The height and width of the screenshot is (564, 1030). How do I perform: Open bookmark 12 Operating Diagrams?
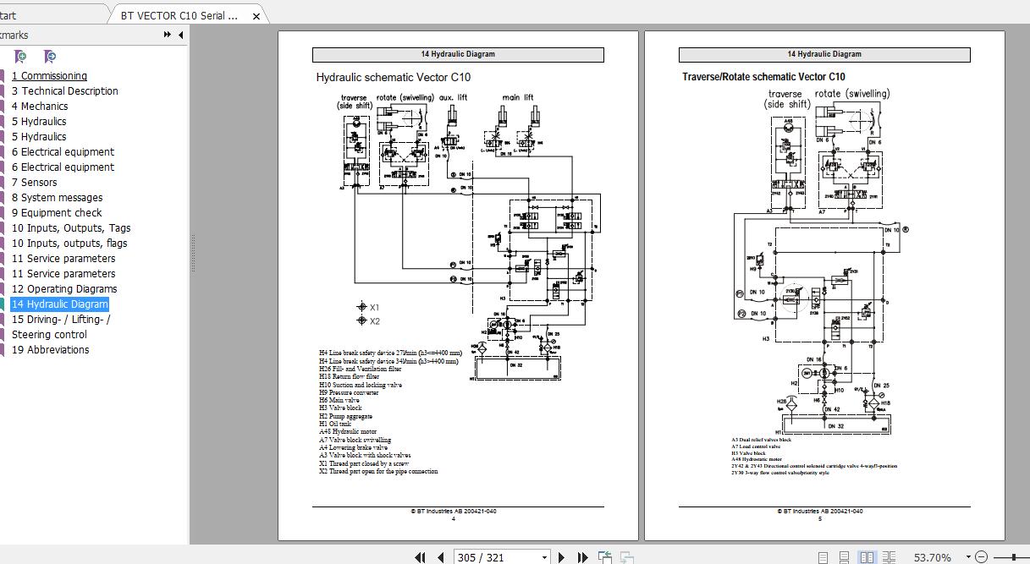point(64,289)
